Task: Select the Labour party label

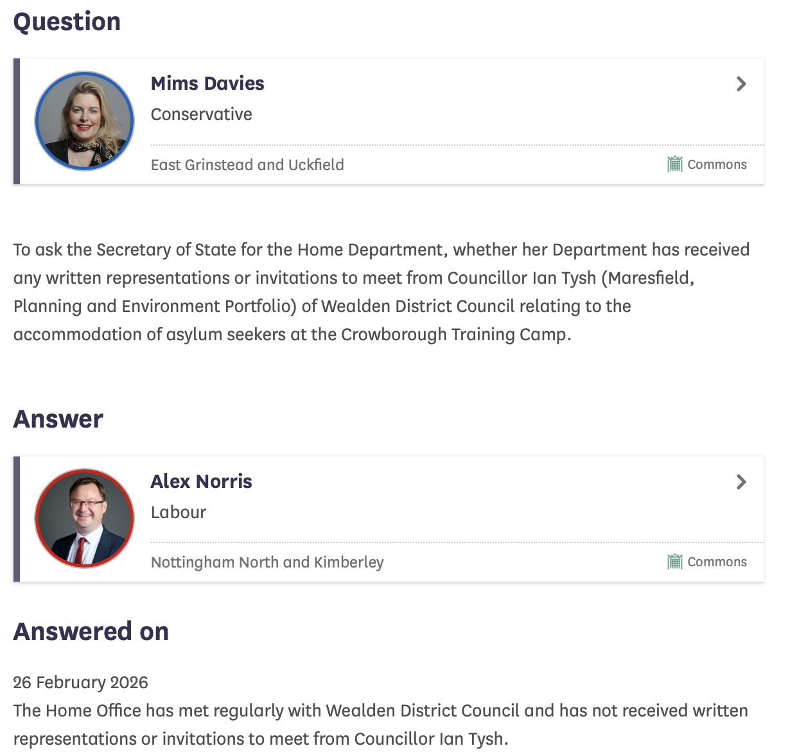Action: pyautogui.click(x=179, y=512)
